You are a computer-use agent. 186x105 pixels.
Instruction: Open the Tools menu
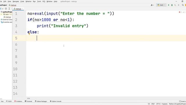(x=39, y=1)
